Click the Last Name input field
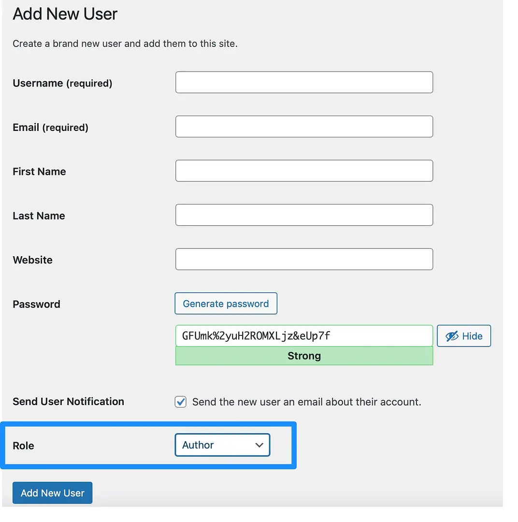This screenshot has height=522, width=518. click(x=304, y=215)
